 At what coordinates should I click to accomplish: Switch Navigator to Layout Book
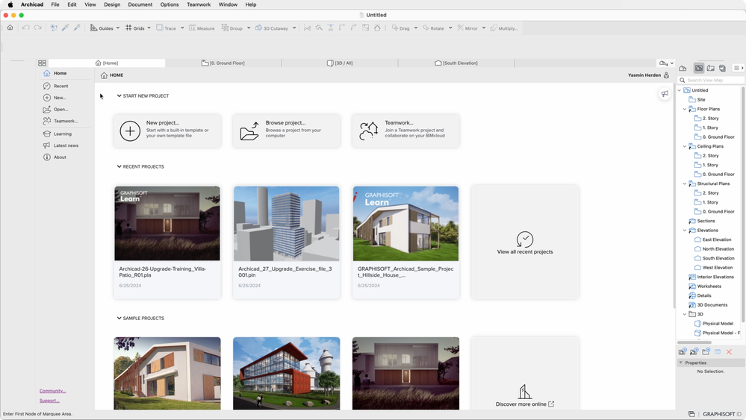pos(711,68)
